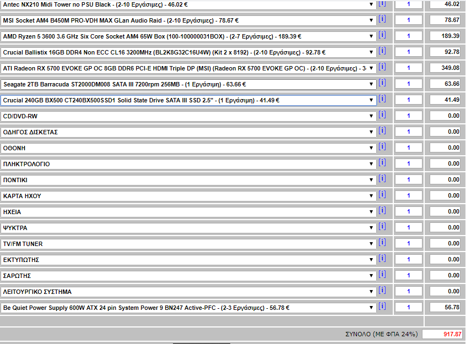Open the AMD Ryzen 5 3600 dropdown

tap(188, 36)
